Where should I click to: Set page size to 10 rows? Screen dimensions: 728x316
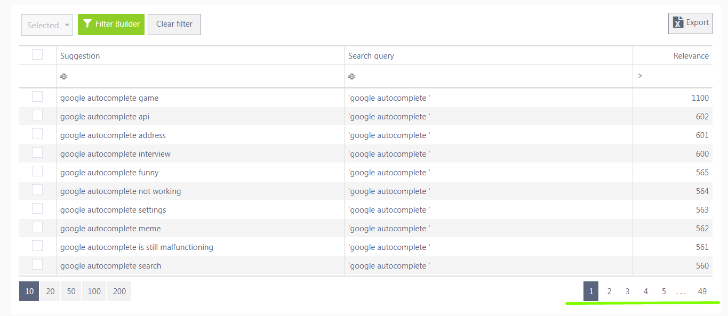tap(29, 291)
